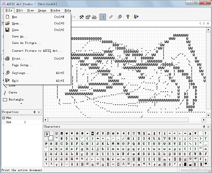
Task: Select the Curve drawing tool
Action: (x=11, y=92)
